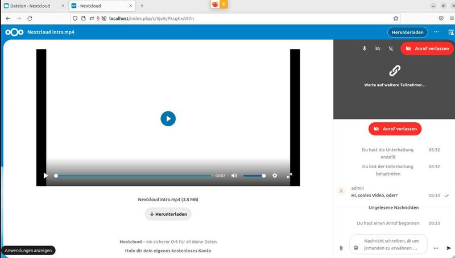Click the file name label Nextcloud intro.mp4 (3.8 MB)

click(168, 199)
